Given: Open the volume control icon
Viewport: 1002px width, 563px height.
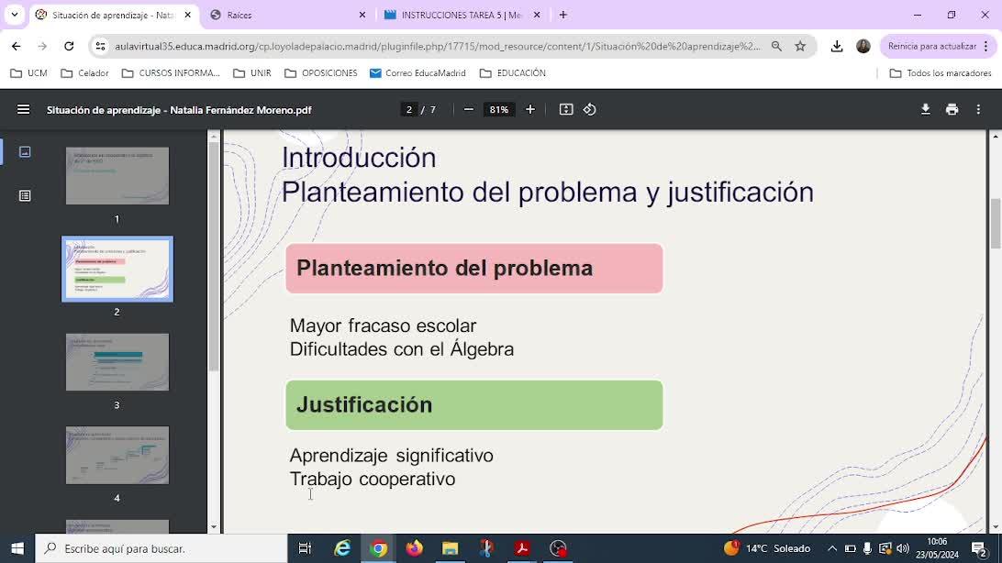Looking at the screenshot, I should point(903,548).
